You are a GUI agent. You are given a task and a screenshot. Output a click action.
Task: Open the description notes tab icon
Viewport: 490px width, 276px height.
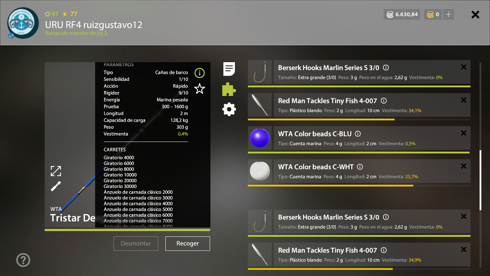229,69
